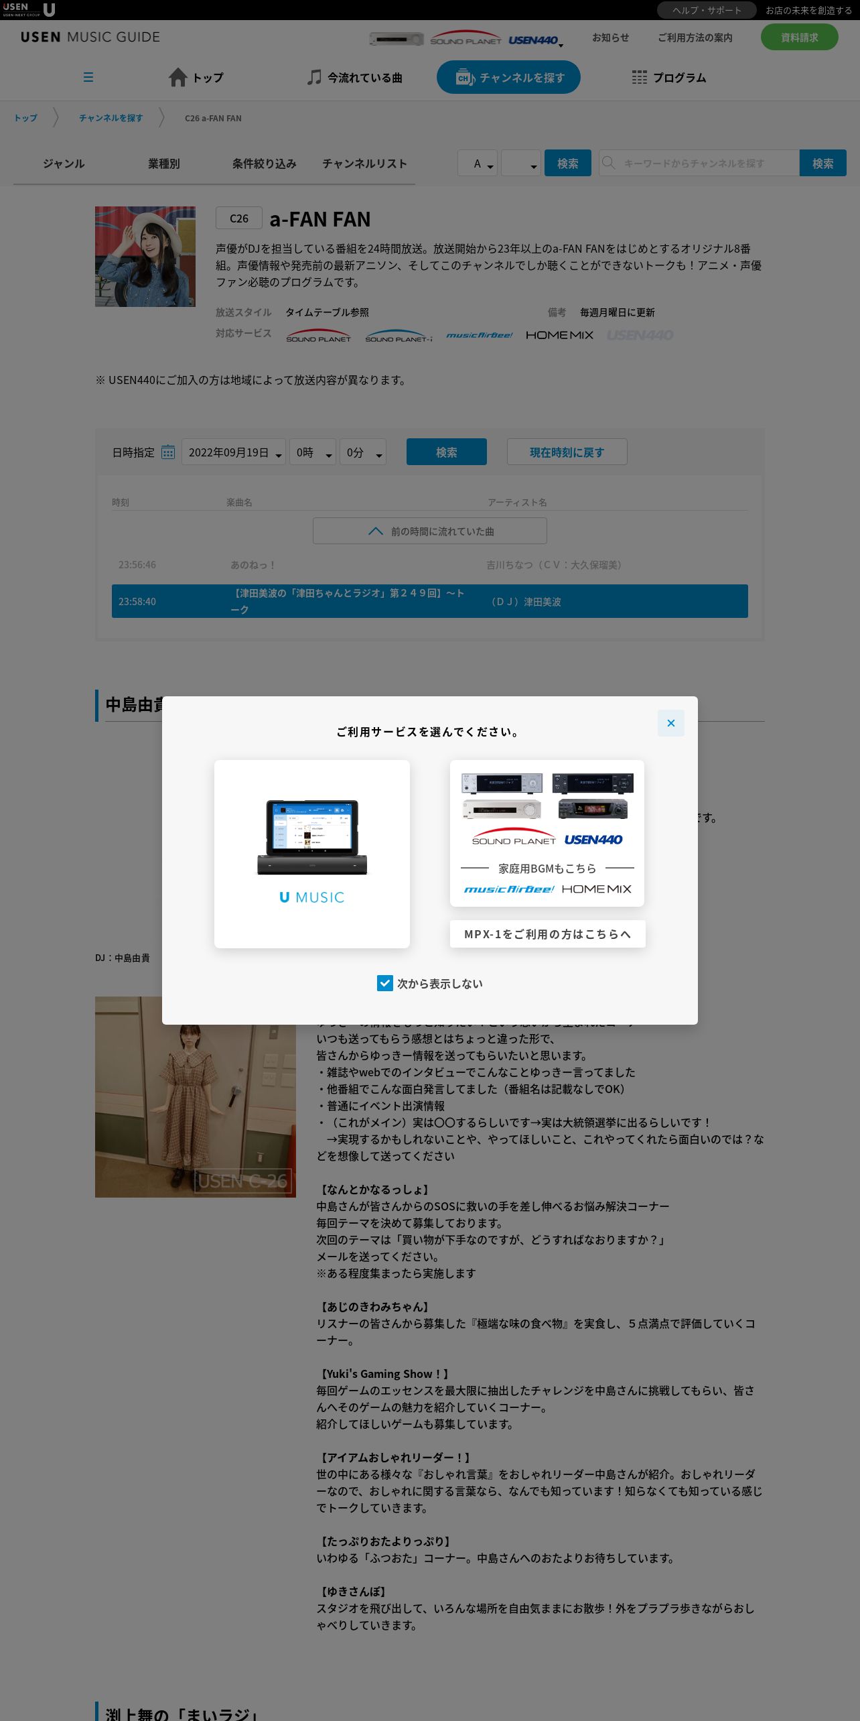This screenshot has height=1721, width=860.
Task: Click magnifier icon in keyword search field
Action: point(608,162)
